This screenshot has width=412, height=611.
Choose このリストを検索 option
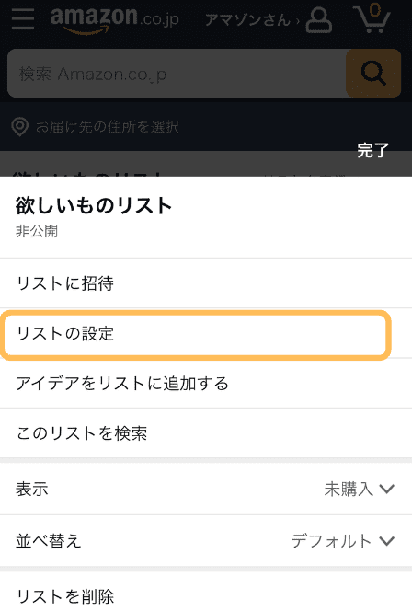click(x=206, y=433)
